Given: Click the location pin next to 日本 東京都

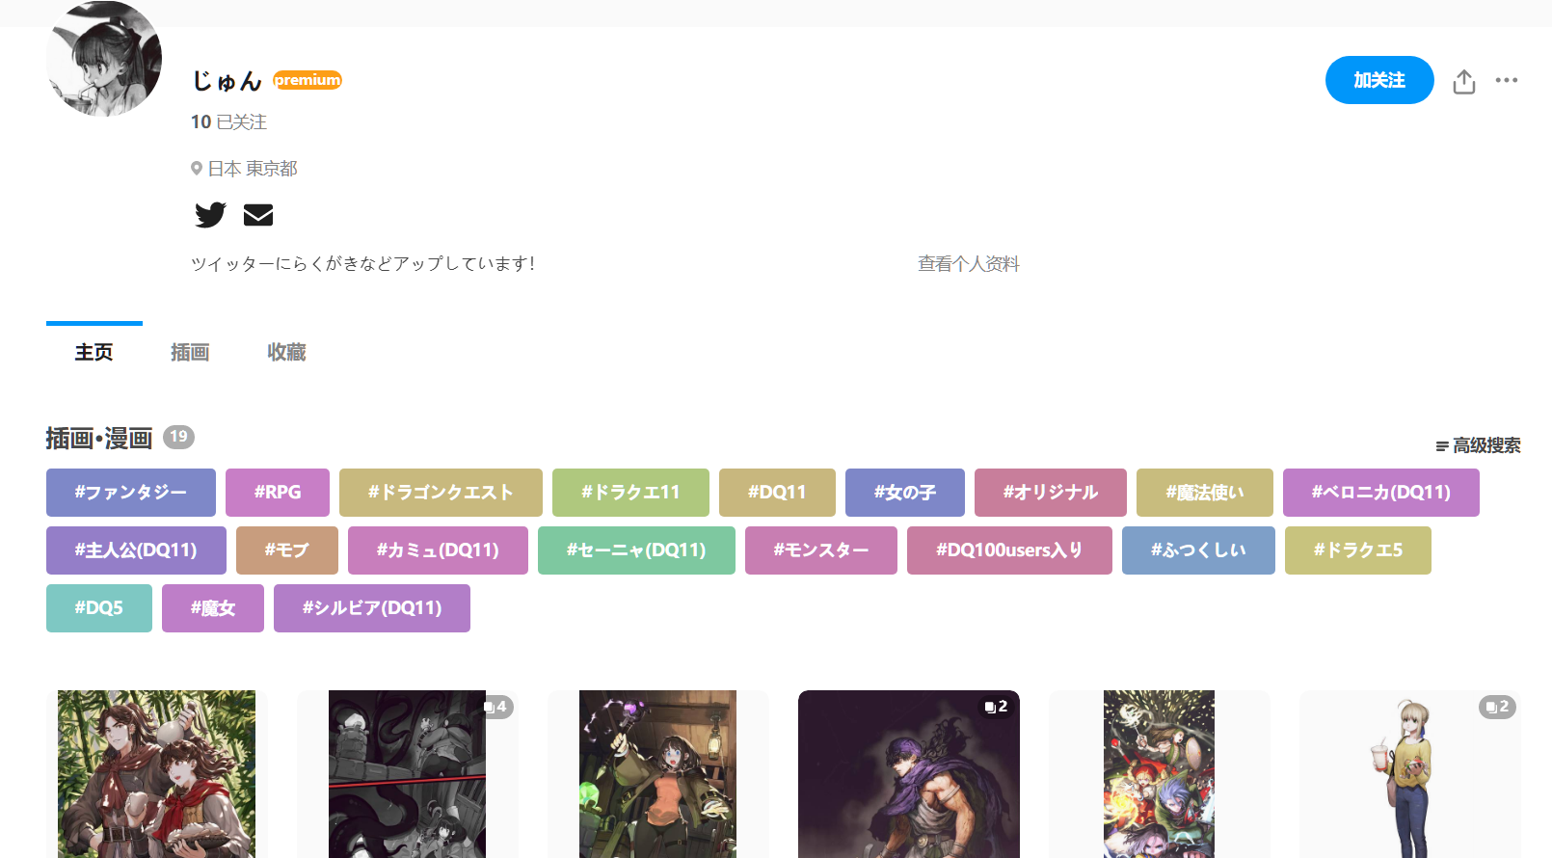Looking at the screenshot, I should point(197,169).
